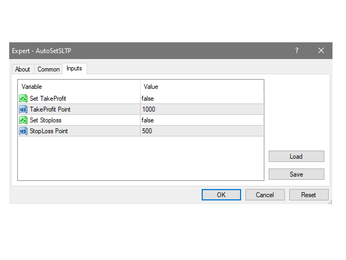
Task: Select the Inputs tab
Action: click(x=74, y=69)
